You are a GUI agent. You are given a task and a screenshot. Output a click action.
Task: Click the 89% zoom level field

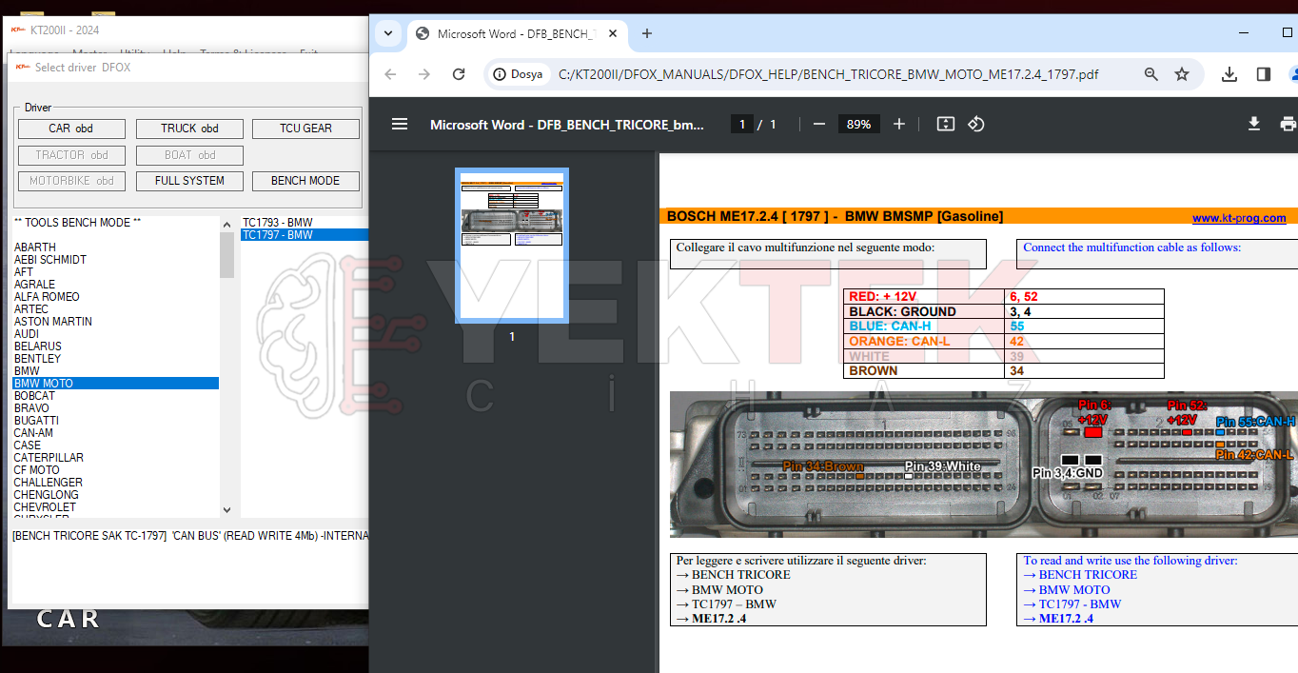tap(858, 125)
